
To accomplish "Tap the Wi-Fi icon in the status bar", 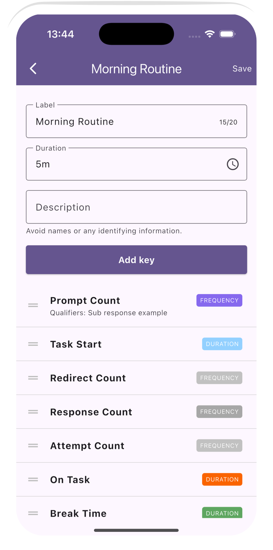I will pyautogui.click(x=210, y=34).
